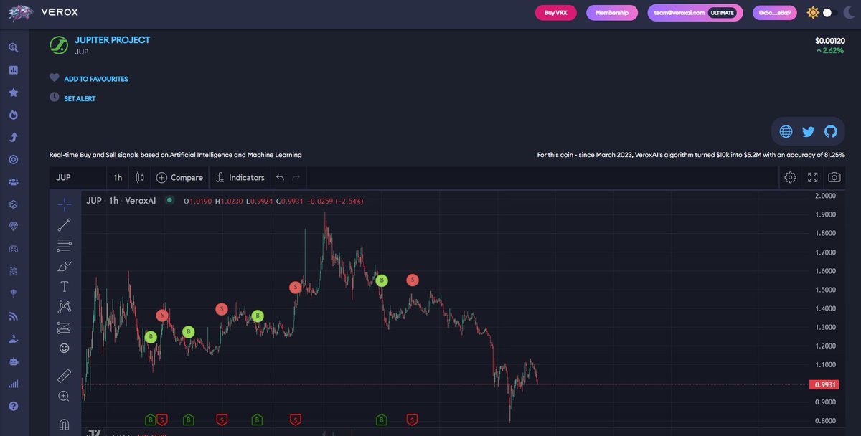Select the brush drawing tool

(x=65, y=266)
